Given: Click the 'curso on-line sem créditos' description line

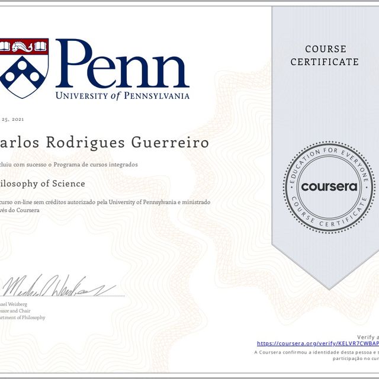Looking at the screenshot, I should (x=105, y=202).
